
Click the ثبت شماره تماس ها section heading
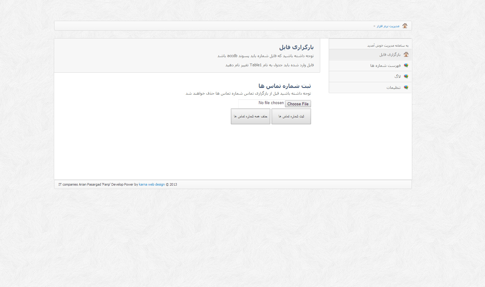tap(285, 86)
